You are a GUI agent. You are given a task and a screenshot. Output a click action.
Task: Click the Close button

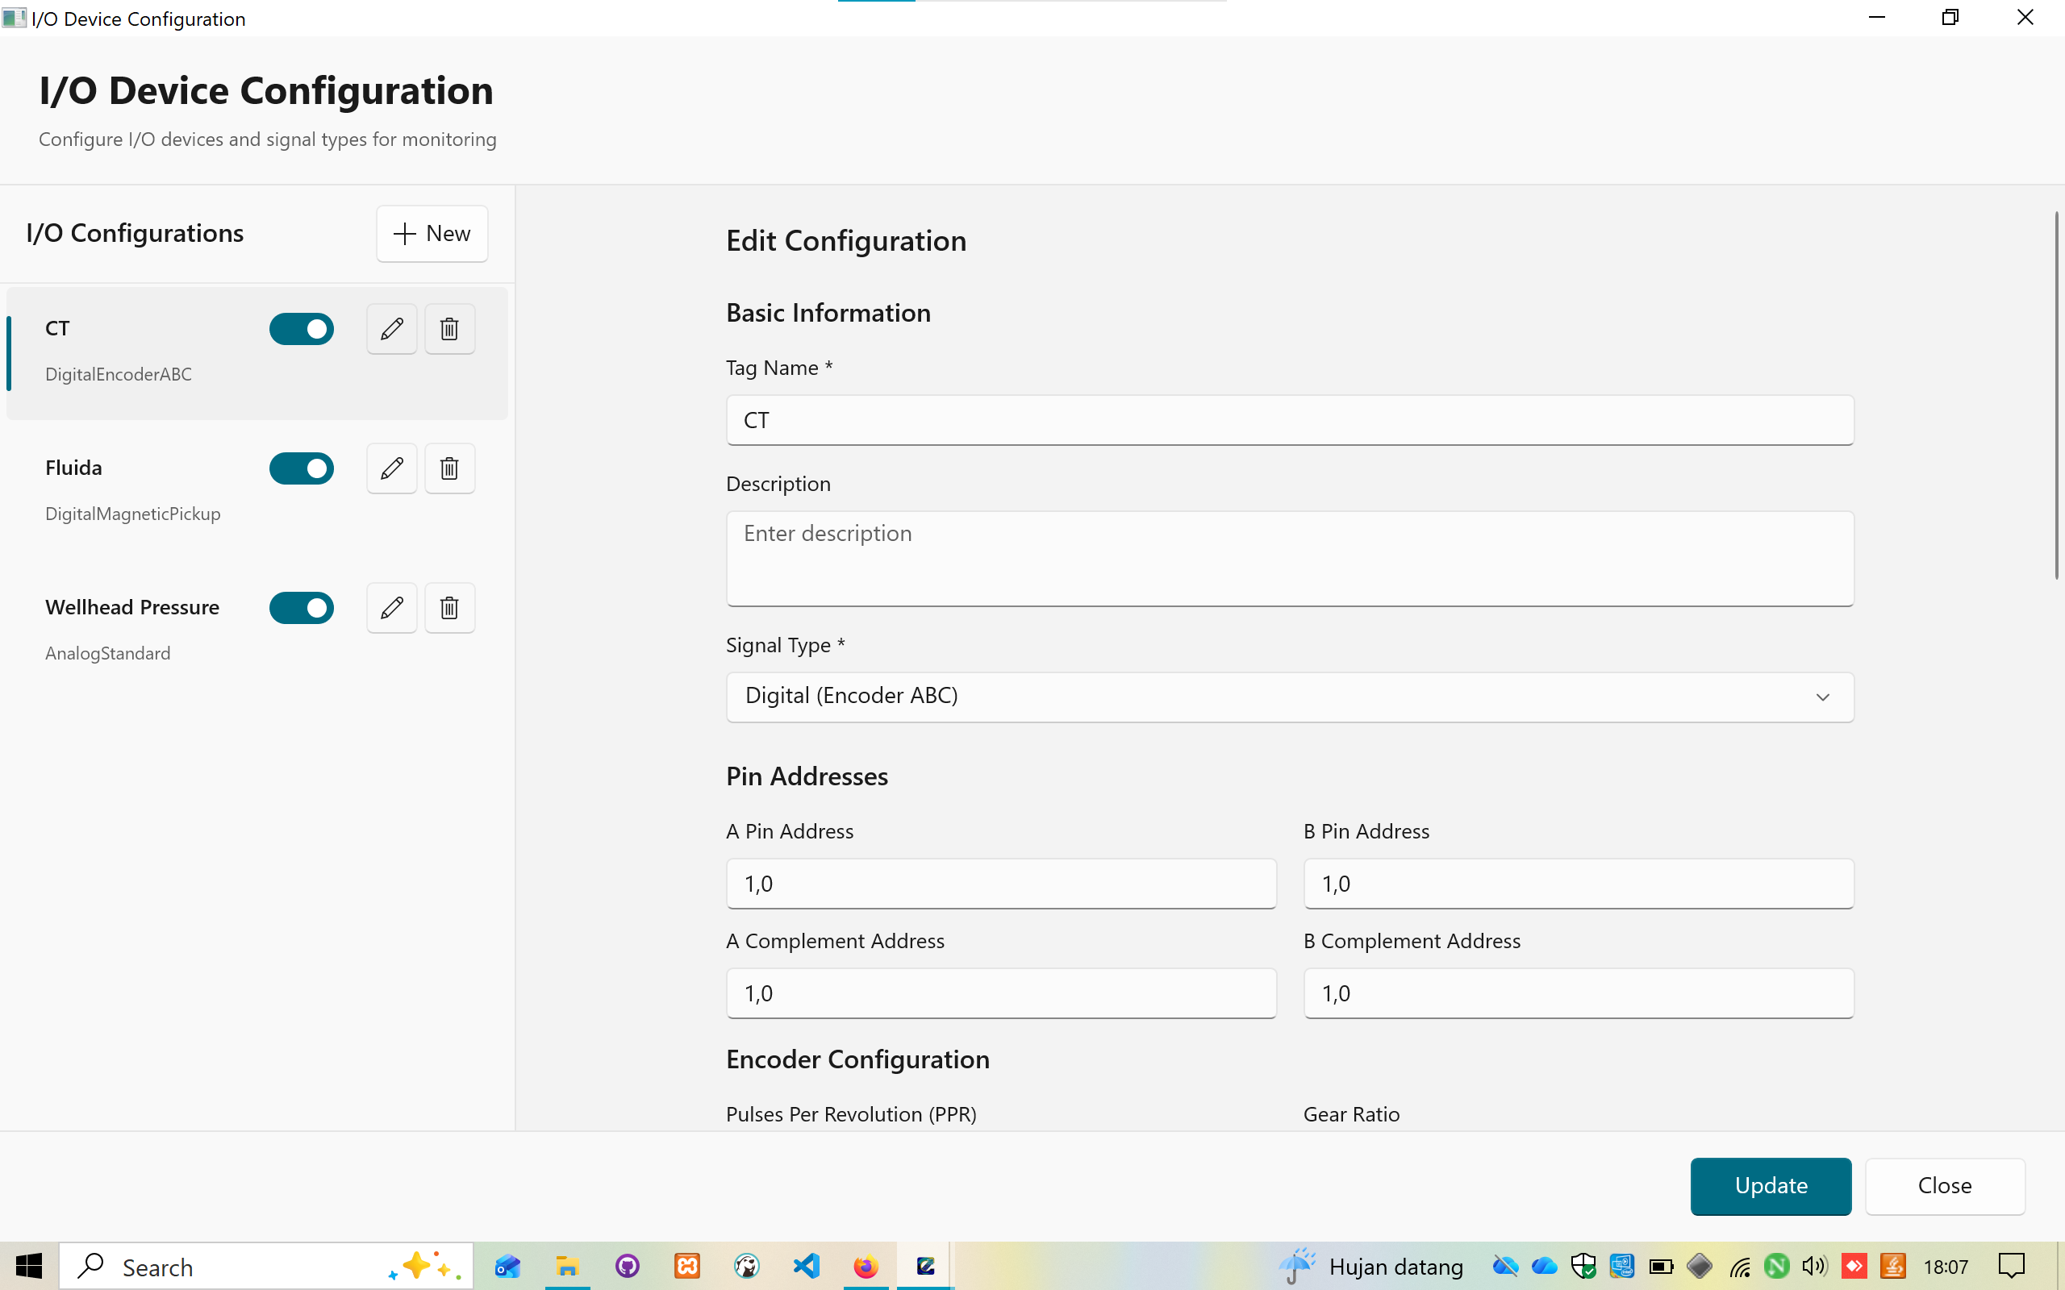(x=1945, y=1186)
